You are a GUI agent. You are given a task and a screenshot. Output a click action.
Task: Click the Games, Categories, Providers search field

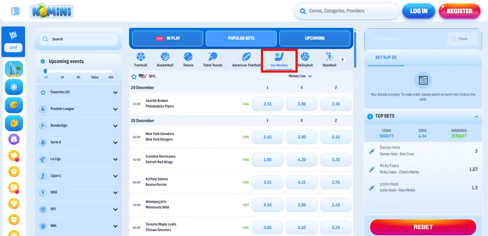pos(347,12)
